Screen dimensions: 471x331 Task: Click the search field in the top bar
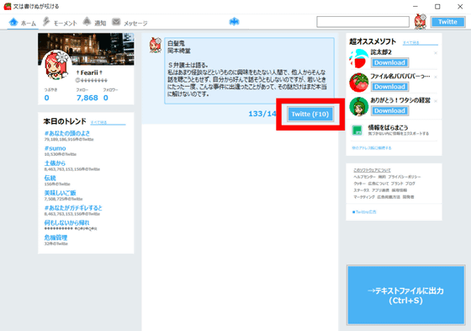pyautogui.click(x=363, y=22)
